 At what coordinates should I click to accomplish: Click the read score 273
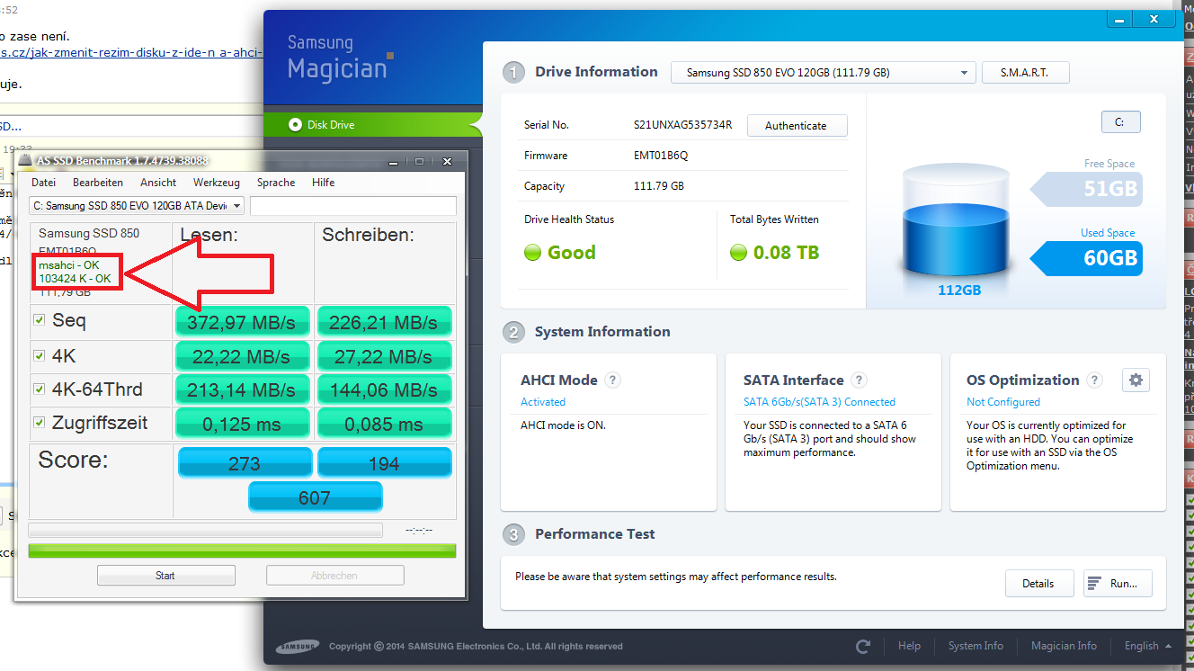[x=245, y=462]
